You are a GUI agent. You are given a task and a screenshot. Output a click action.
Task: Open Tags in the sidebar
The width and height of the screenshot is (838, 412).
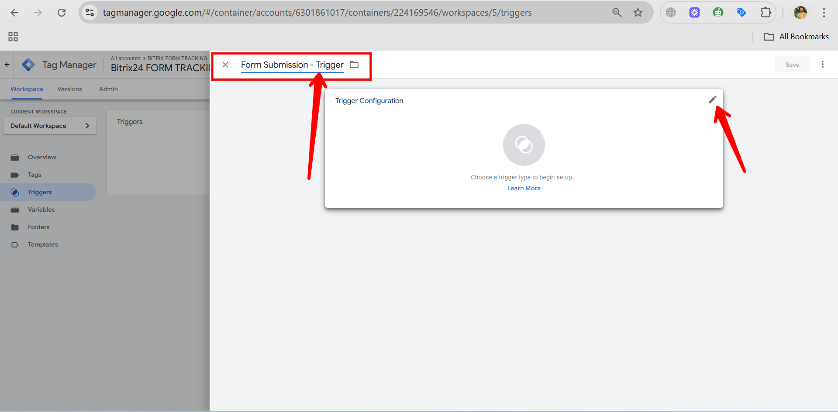point(34,175)
